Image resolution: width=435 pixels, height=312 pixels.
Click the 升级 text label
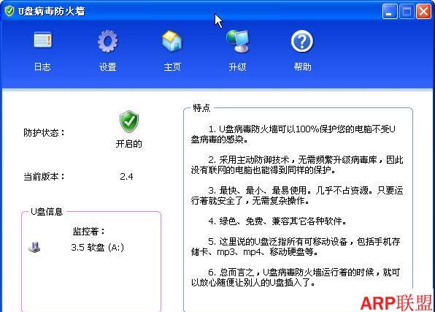click(237, 66)
